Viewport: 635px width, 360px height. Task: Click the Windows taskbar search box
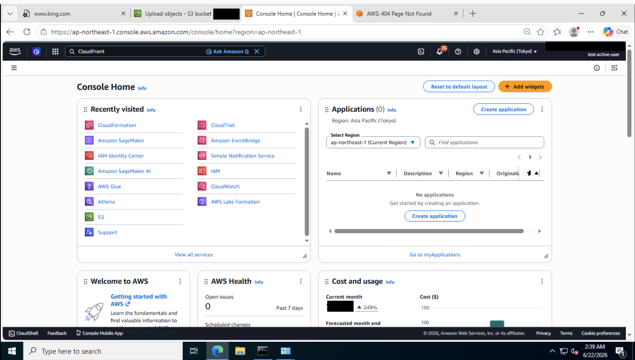click(x=103, y=351)
